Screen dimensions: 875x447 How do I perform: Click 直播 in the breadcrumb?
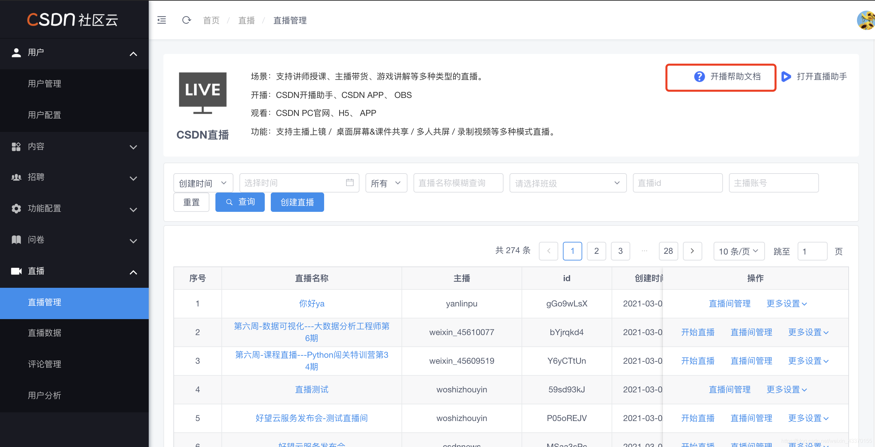click(x=247, y=20)
